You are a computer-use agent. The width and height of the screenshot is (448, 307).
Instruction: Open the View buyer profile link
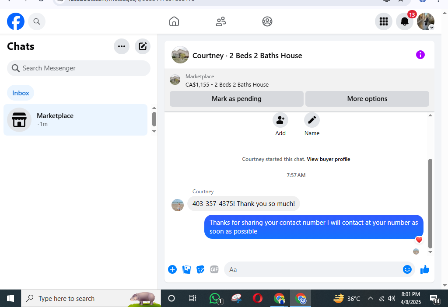(x=328, y=159)
